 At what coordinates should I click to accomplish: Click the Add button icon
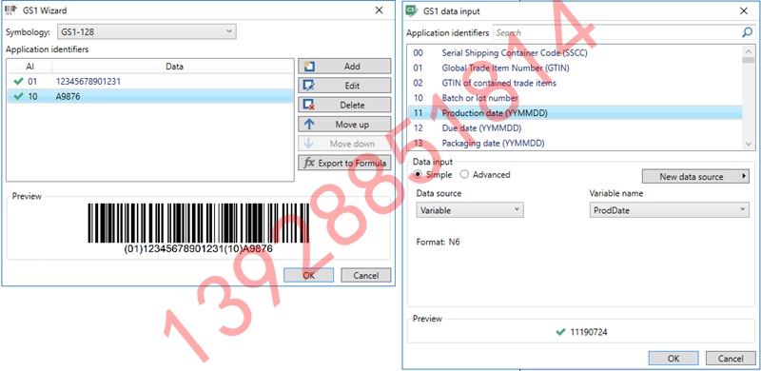click(x=308, y=67)
